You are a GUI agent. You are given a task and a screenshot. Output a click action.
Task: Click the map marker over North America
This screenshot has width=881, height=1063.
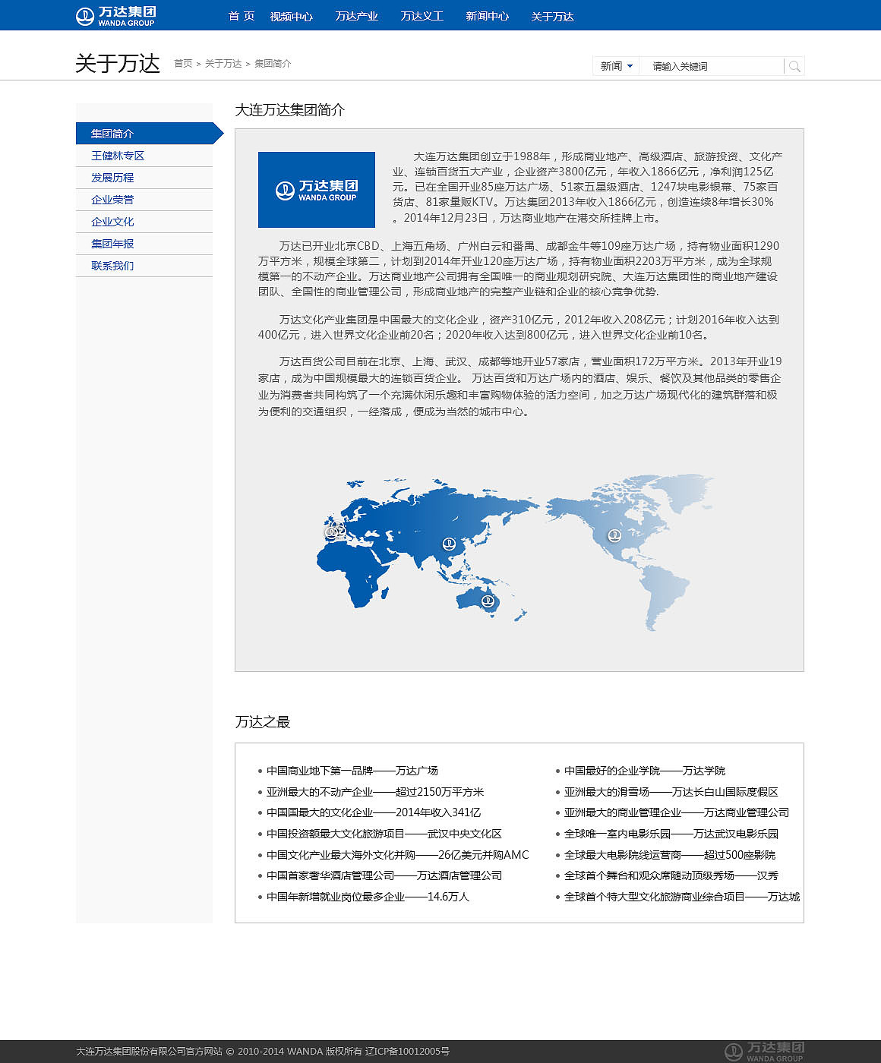(x=614, y=536)
